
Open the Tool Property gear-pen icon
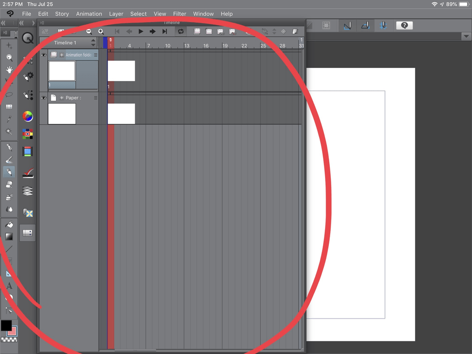[x=28, y=76]
